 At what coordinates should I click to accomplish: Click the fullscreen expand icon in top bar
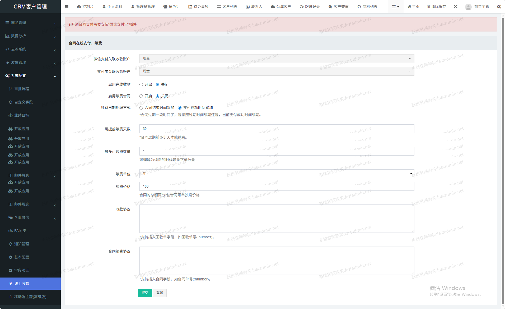(x=456, y=7)
